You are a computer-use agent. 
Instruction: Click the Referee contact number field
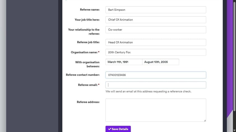[156, 75]
